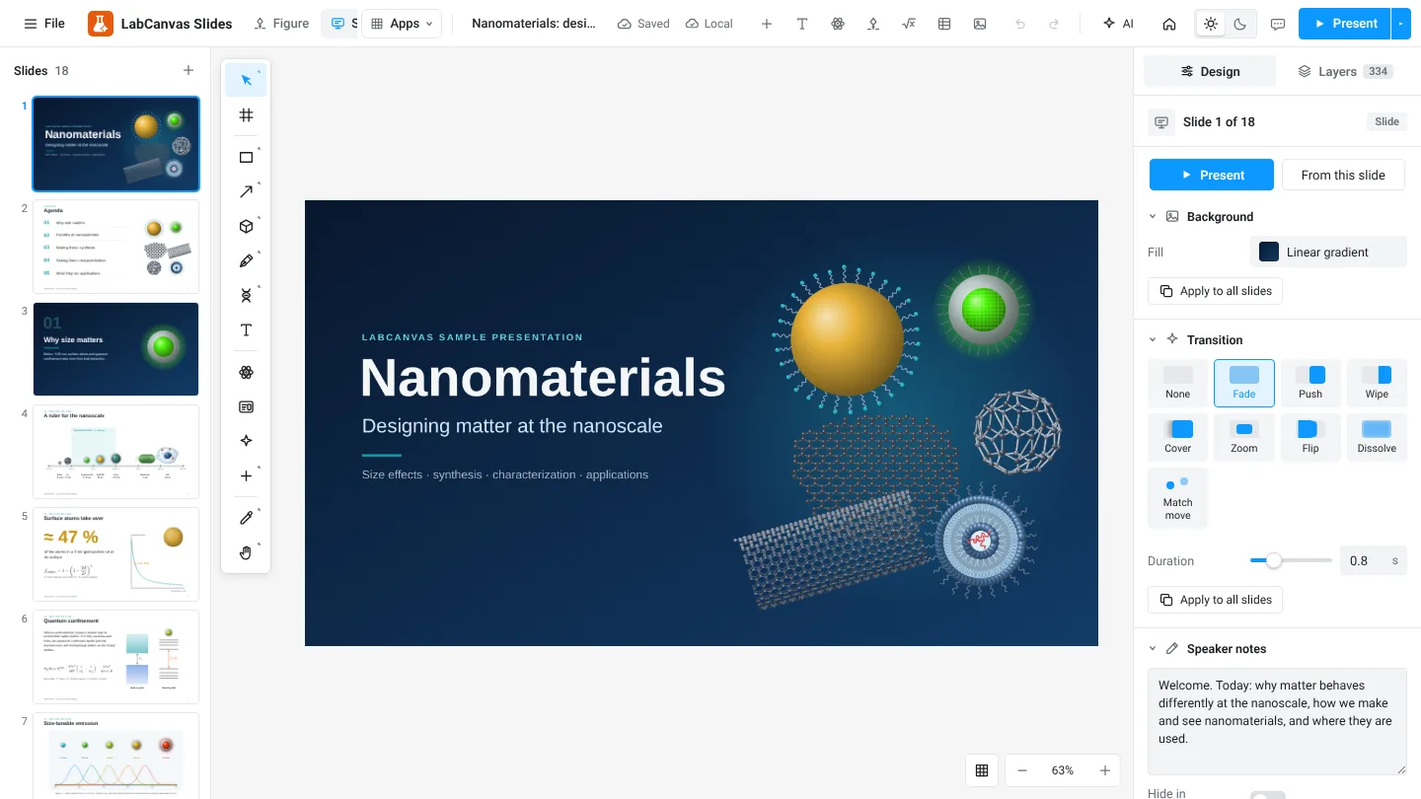Screen dimensions: 1421x799
Task: Collapse the Transition section
Action: [1153, 339]
